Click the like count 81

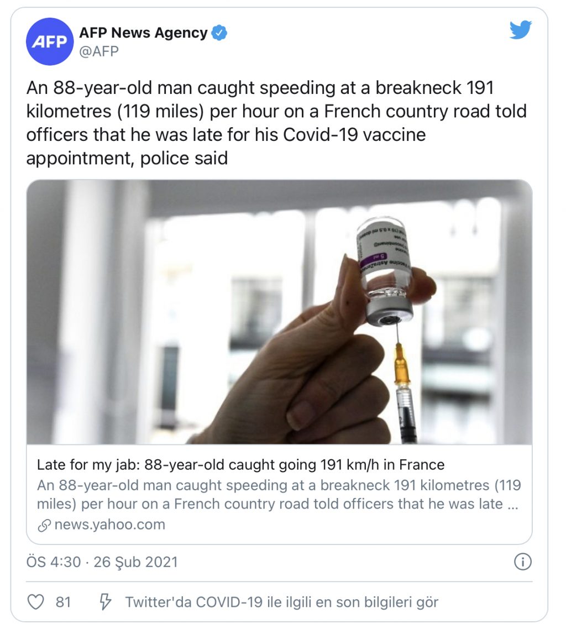coord(63,601)
